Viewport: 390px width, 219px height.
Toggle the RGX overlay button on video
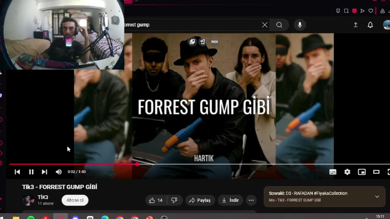215,42
